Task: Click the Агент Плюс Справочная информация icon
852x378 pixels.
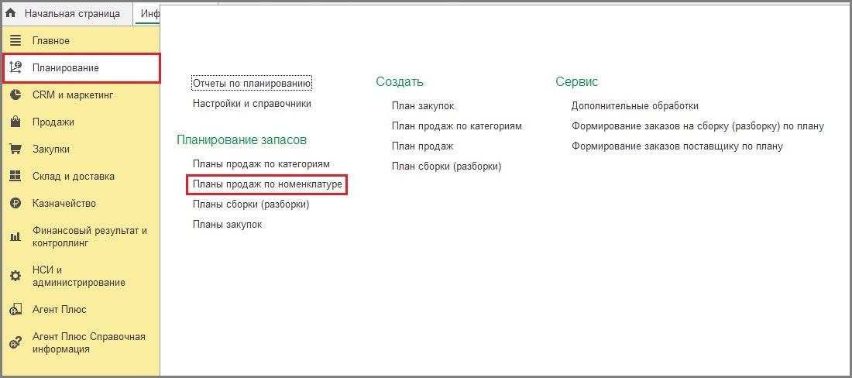Action: tap(15, 342)
